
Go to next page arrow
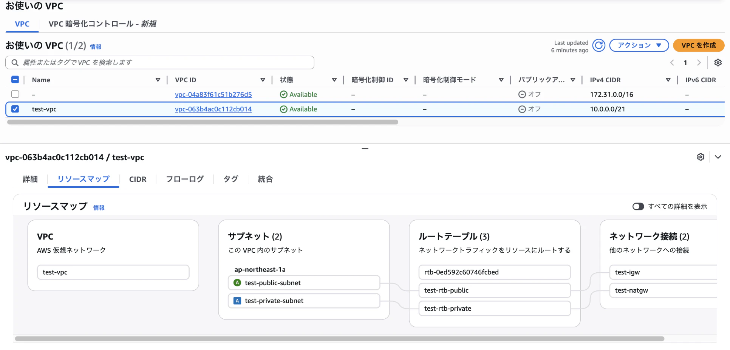699,63
